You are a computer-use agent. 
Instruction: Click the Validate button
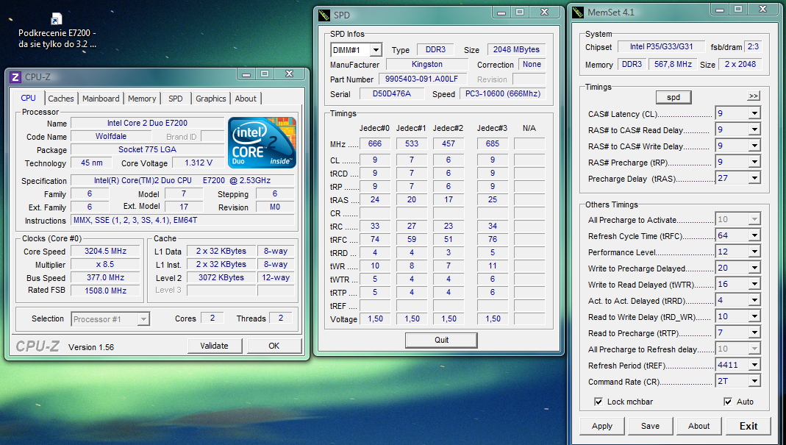[x=214, y=346]
